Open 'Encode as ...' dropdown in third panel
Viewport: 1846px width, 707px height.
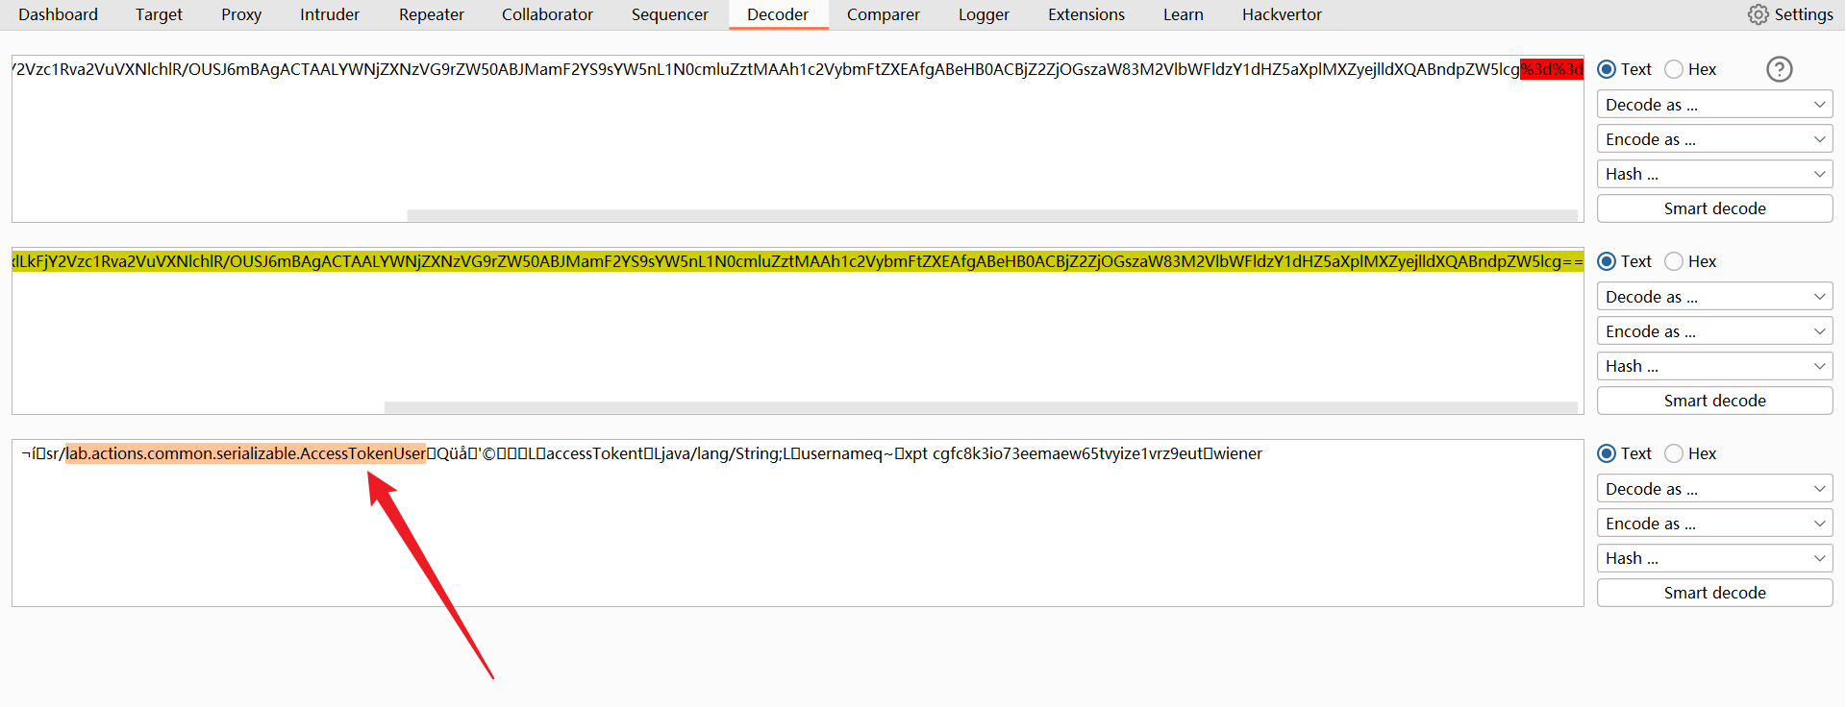pos(1715,524)
